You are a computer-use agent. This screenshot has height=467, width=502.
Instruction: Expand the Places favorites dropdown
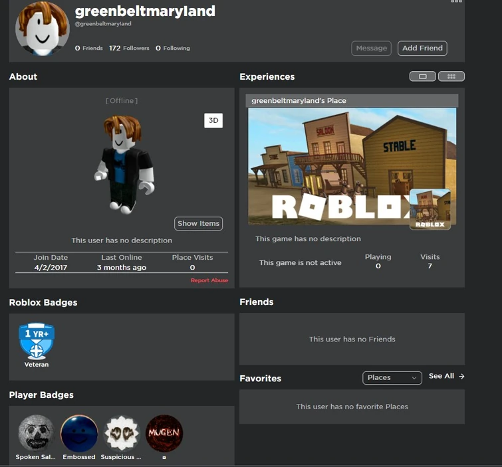coord(392,378)
